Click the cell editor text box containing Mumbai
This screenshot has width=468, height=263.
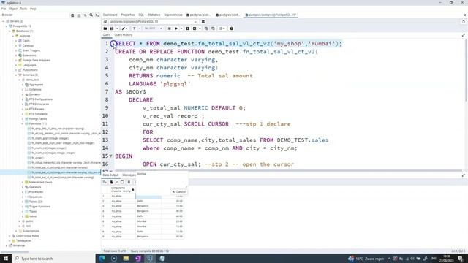pyautogui.click(x=162, y=180)
